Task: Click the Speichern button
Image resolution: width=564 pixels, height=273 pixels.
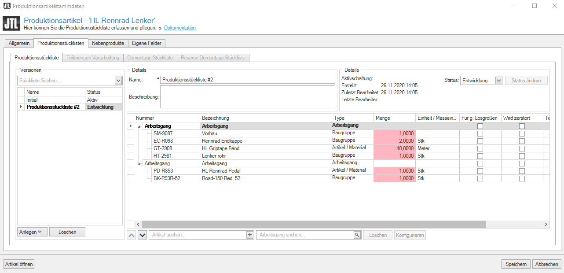Action: click(x=516, y=264)
